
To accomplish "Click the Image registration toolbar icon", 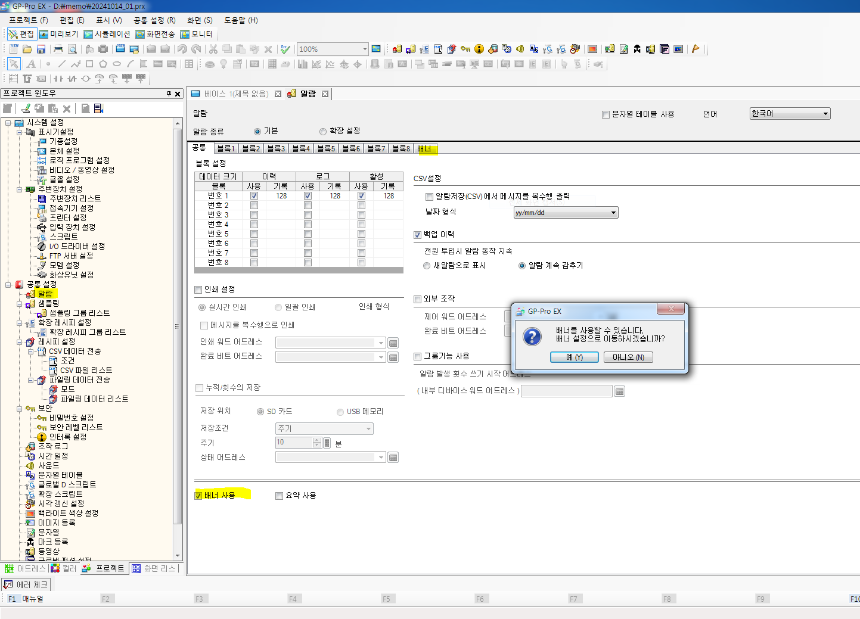I will coord(610,49).
